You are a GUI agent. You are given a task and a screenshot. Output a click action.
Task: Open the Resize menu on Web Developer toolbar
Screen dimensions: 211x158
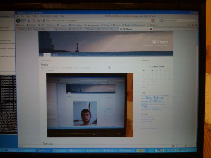coord(116,25)
